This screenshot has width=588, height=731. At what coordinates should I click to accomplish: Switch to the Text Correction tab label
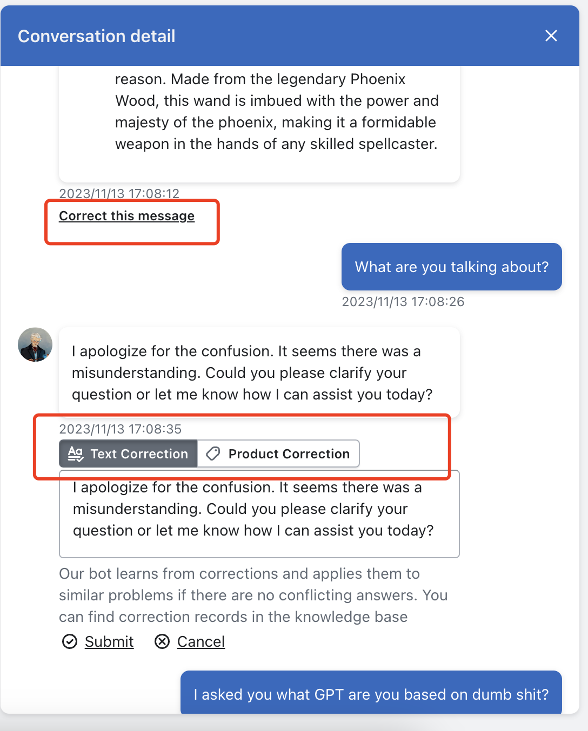tap(139, 454)
